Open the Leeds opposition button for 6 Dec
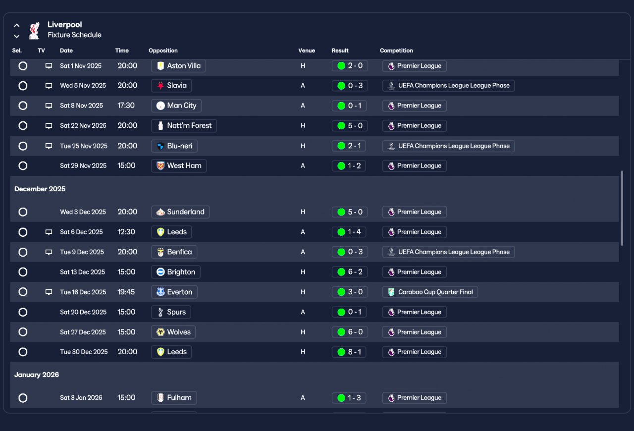The height and width of the screenshot is (431, 634). click(x=171, y=232)
